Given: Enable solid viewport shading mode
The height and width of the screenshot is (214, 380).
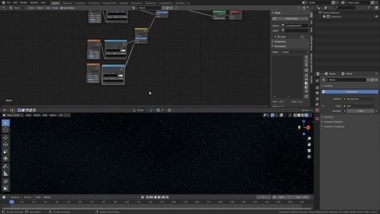Looking at the screenshot, I should [299, 115].
